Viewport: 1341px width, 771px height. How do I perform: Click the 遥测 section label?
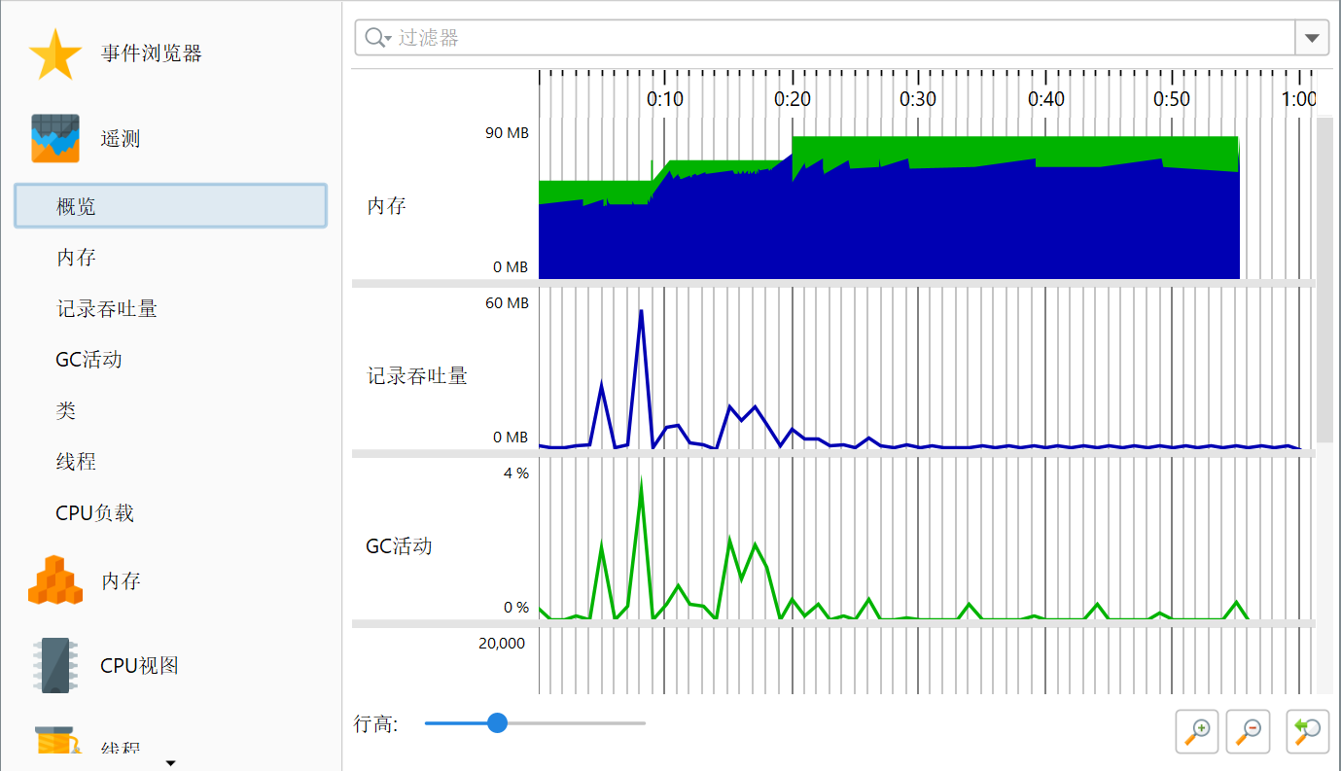click(121, 139)
